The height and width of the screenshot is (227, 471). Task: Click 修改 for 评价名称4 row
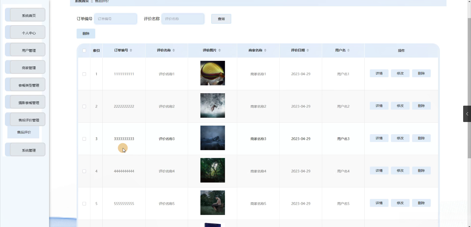400,170
